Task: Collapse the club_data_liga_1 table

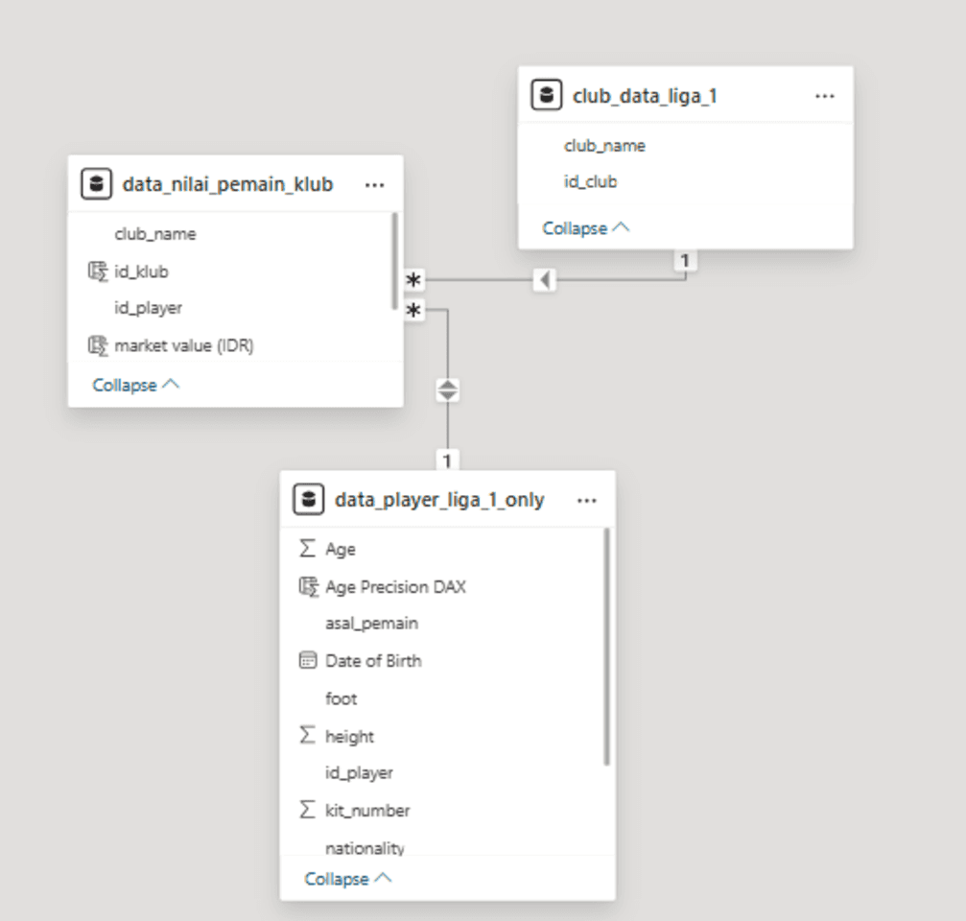Action: (586, 228)
